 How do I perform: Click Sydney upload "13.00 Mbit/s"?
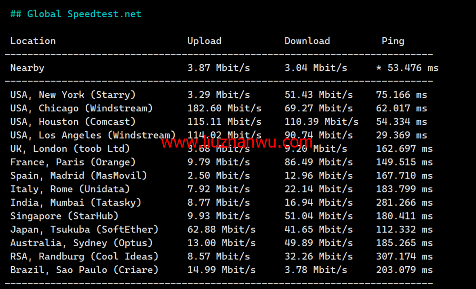point(221,243)
